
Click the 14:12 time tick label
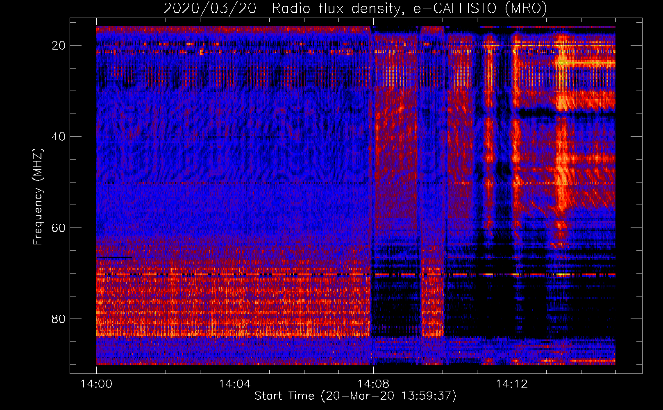coord(512,384)
